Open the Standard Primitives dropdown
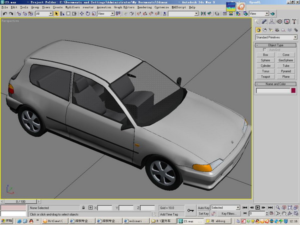The height and width of the screenshot is (225, 300). tap(276, 37)
